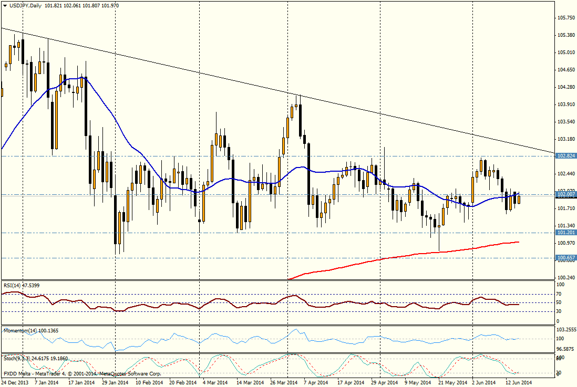Select the 102.007 current price label
This screenshot has height=387, width=577.
pyautogui.click(x=566, y=194)
